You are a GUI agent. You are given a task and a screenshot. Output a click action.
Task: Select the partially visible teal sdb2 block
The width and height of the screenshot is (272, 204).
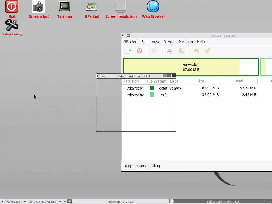pyautogui.click(x=266, y=67)
